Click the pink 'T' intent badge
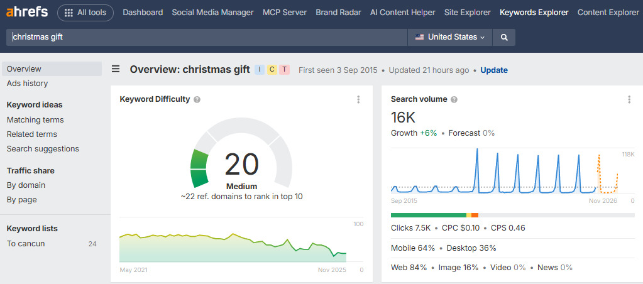Viewport: 643px width, 284px height. (284, 70)
